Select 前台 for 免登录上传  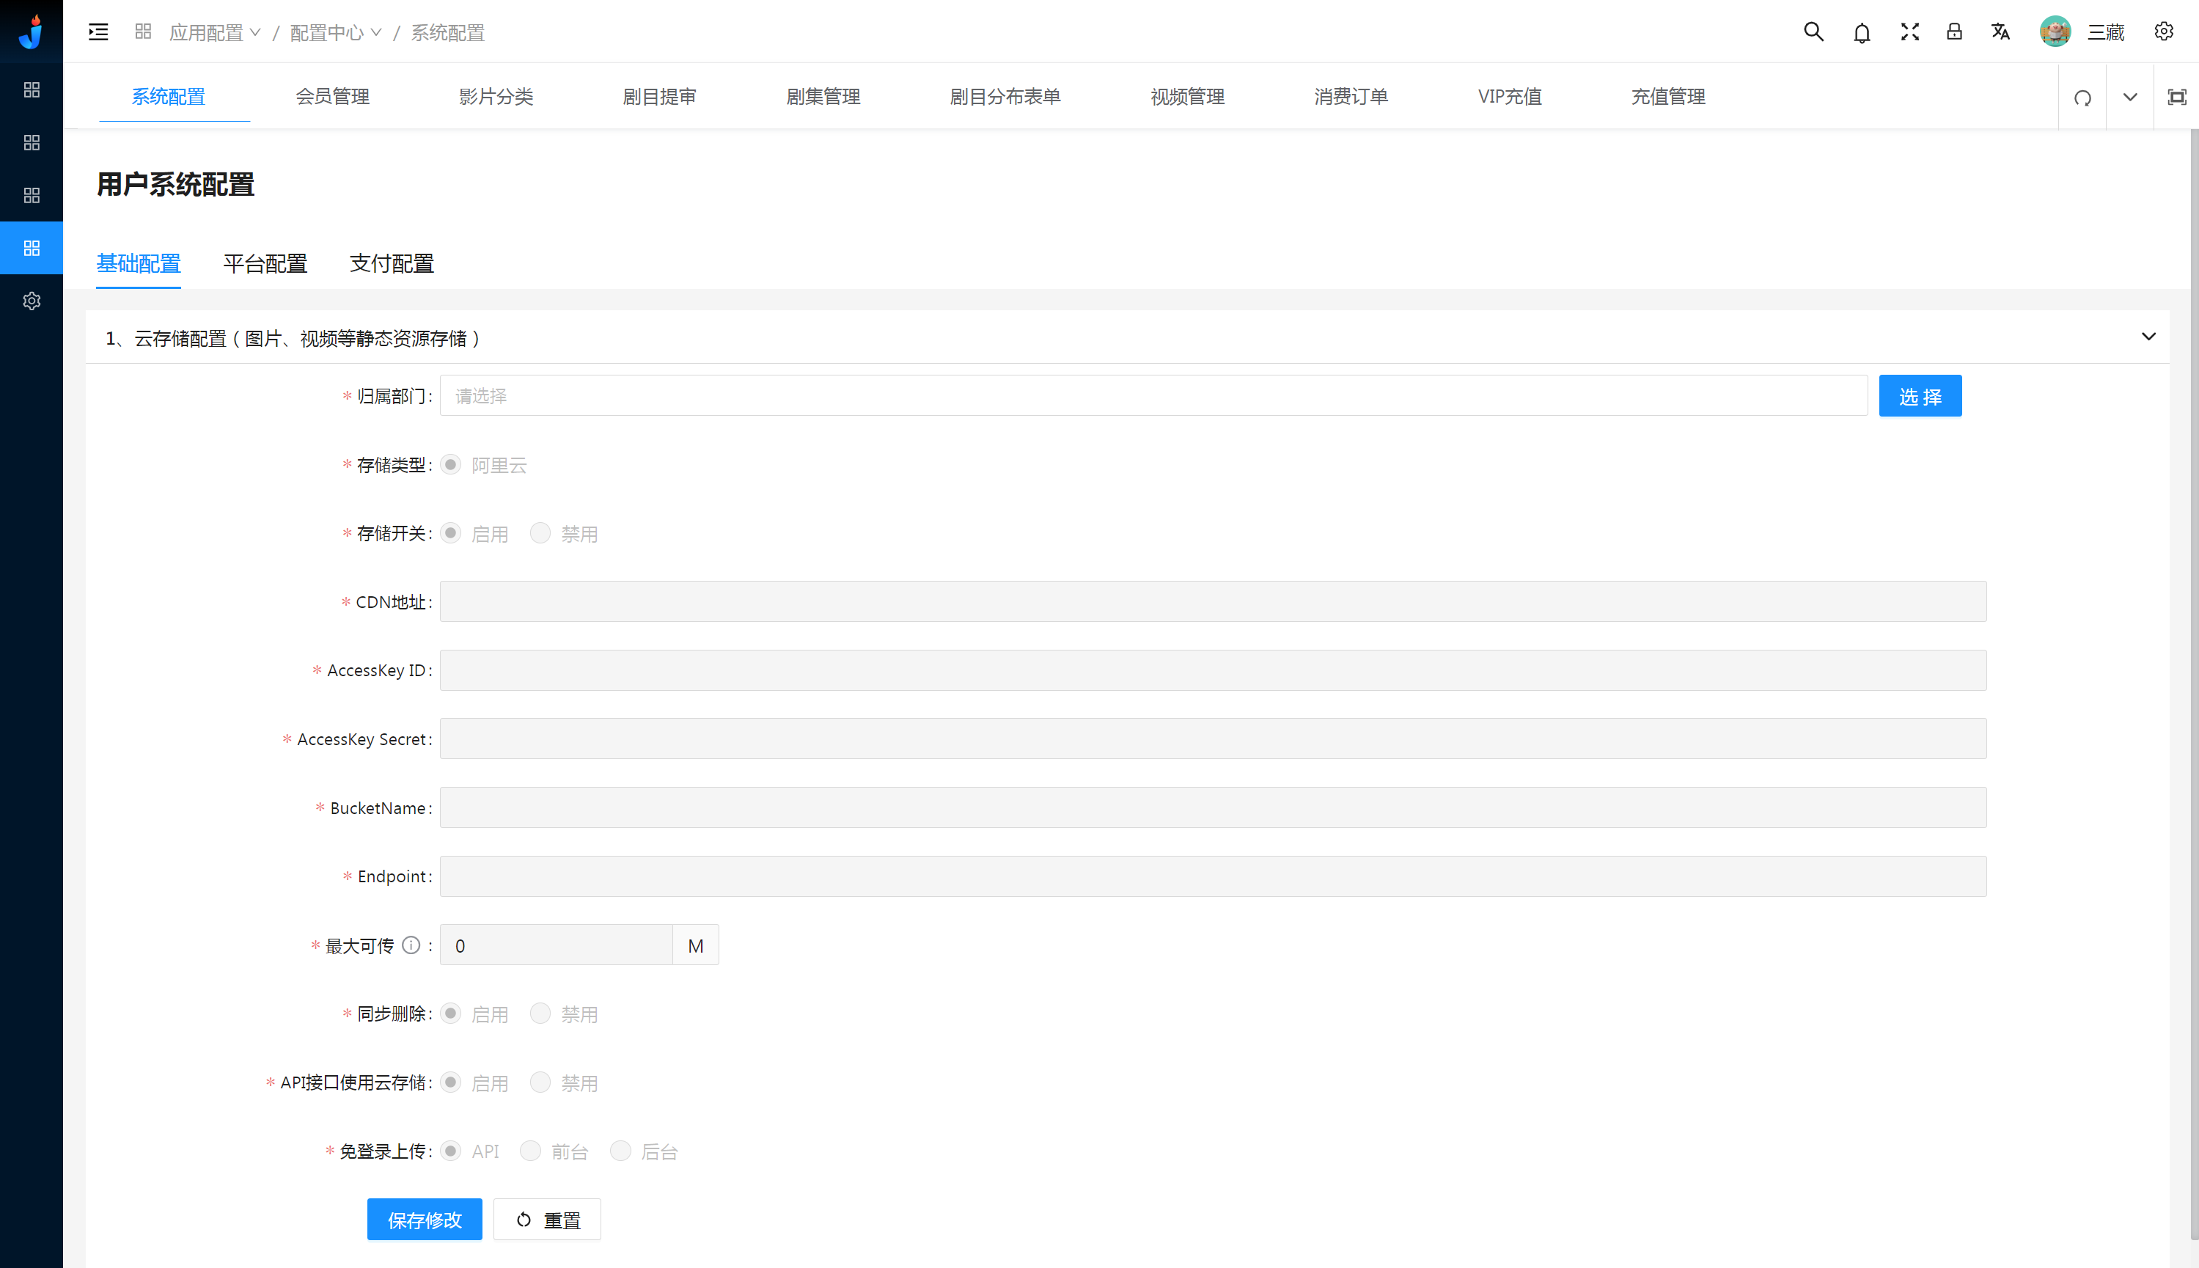pos(530,1151)
